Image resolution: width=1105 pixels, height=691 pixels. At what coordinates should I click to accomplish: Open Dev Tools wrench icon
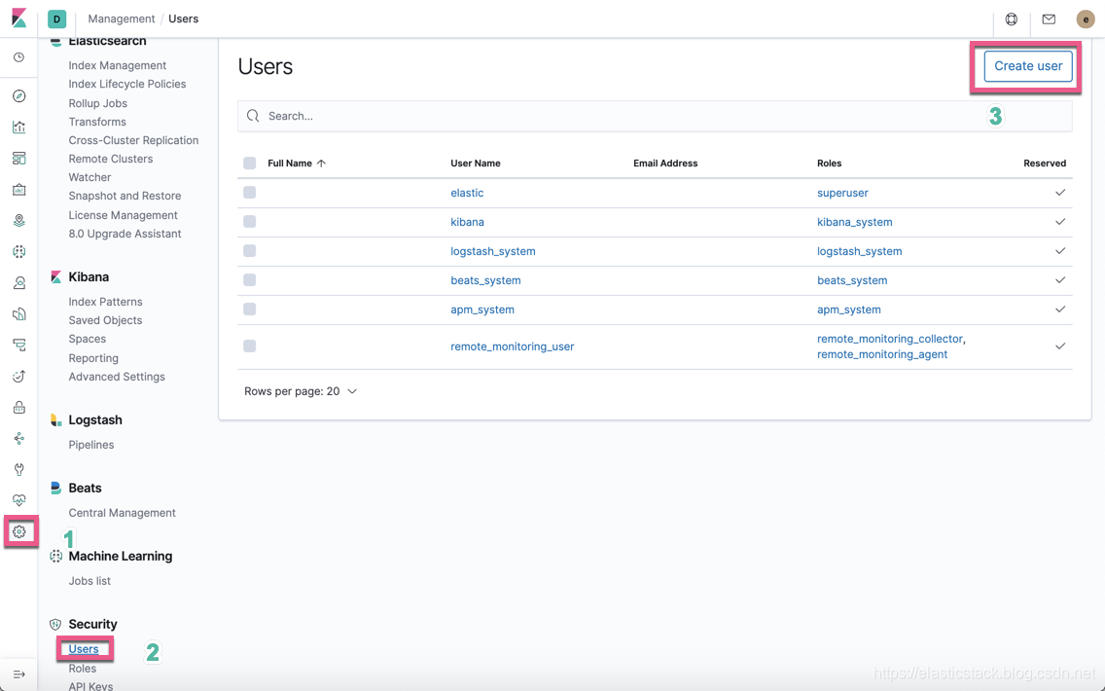point(19,470)
